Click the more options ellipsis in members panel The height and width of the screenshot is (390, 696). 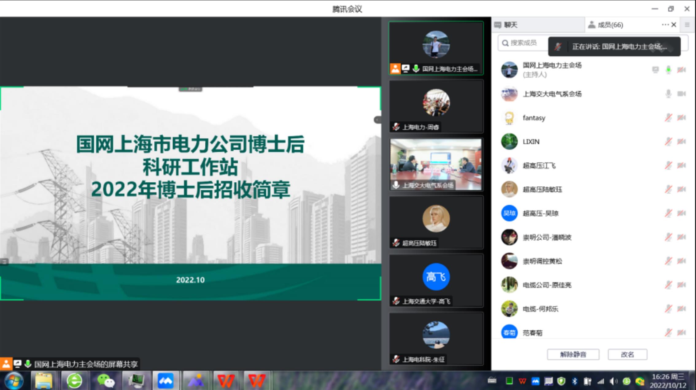[665, 25]
